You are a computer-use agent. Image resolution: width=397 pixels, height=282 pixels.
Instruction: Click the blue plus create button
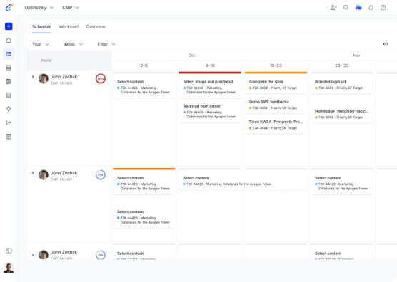(9, 26)
